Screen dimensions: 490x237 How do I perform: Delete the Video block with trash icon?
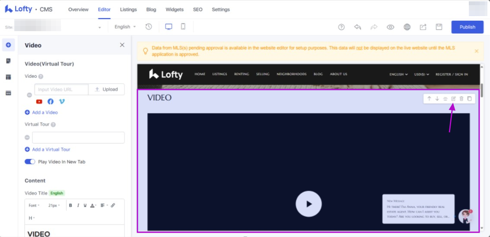[461, 99]
